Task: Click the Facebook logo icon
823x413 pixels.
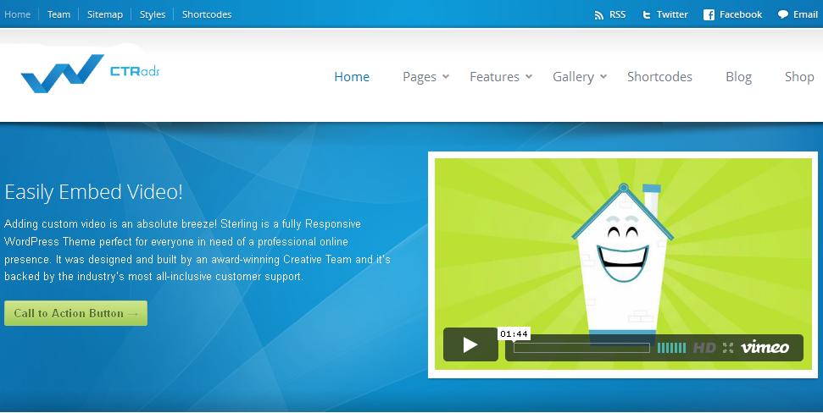Action: (709, 14)
